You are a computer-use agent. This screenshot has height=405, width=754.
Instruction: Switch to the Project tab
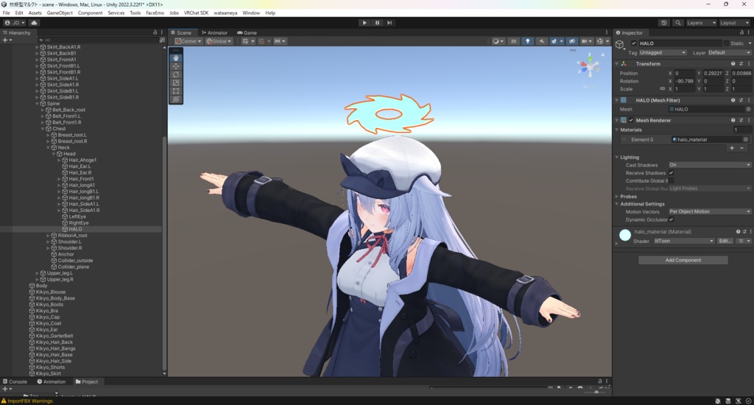[87, 382]
